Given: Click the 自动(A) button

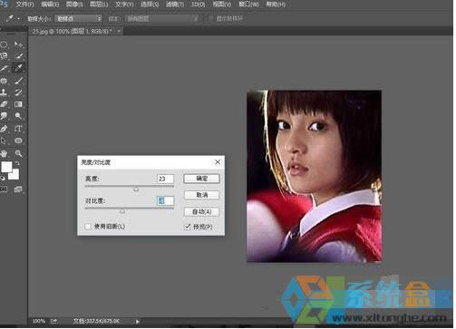Looking at the screenshot, I should (201, 212).
